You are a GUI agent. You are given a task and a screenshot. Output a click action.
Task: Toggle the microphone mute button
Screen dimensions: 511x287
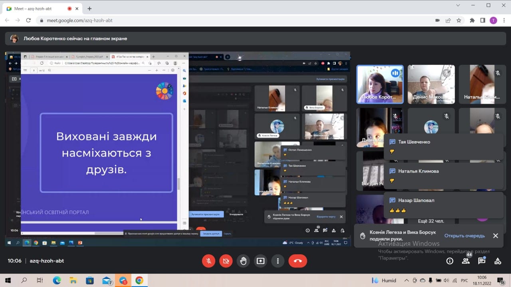coord(208,261)
